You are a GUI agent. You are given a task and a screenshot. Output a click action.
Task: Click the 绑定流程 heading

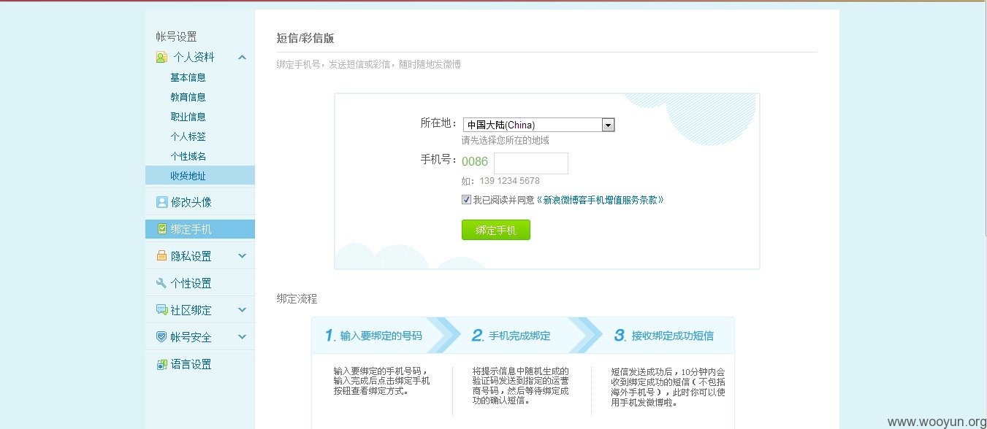[x=297, y=298]
